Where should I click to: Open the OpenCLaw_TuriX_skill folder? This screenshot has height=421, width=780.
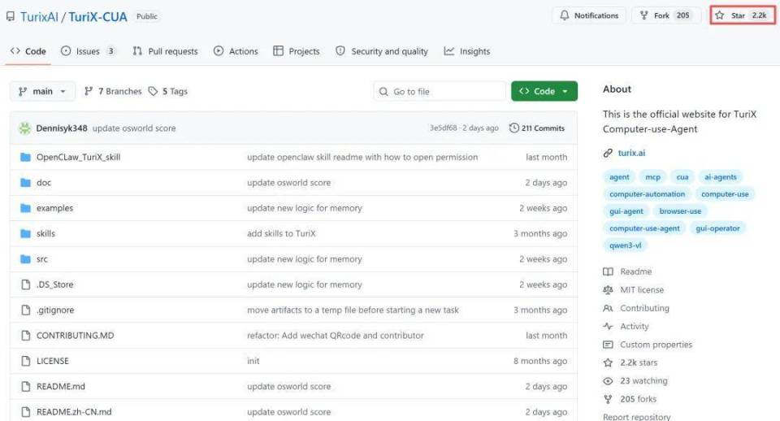[78, 157]
